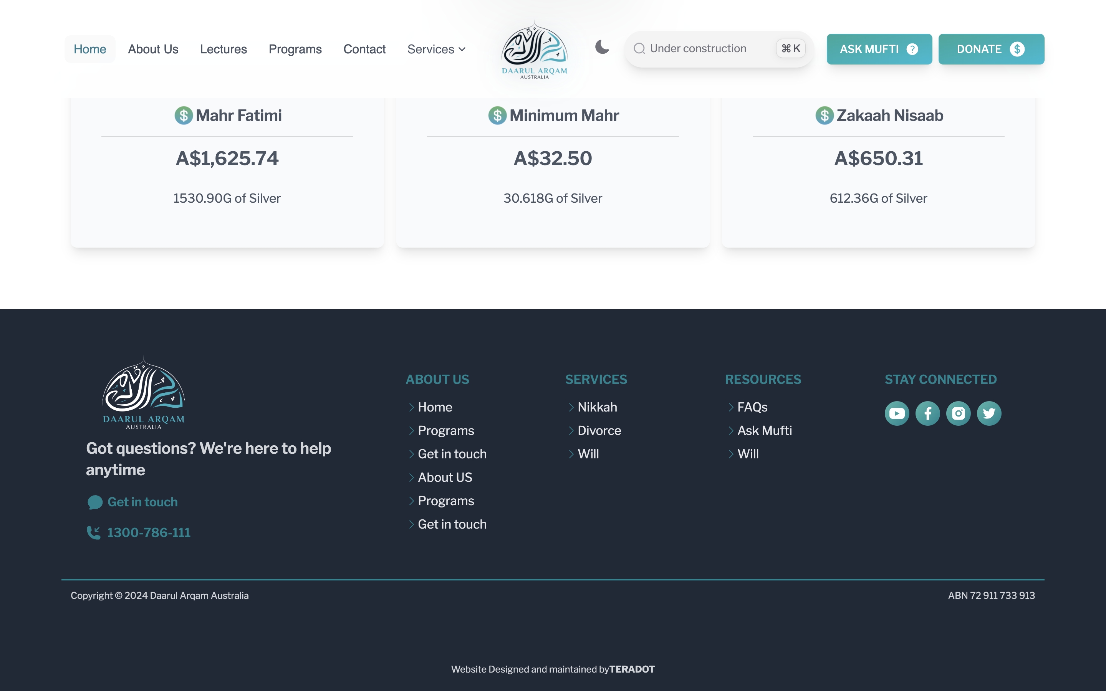1106x691 pixels.
Task: Open the YouTube social icon
Action: click(x=897, y=413)
